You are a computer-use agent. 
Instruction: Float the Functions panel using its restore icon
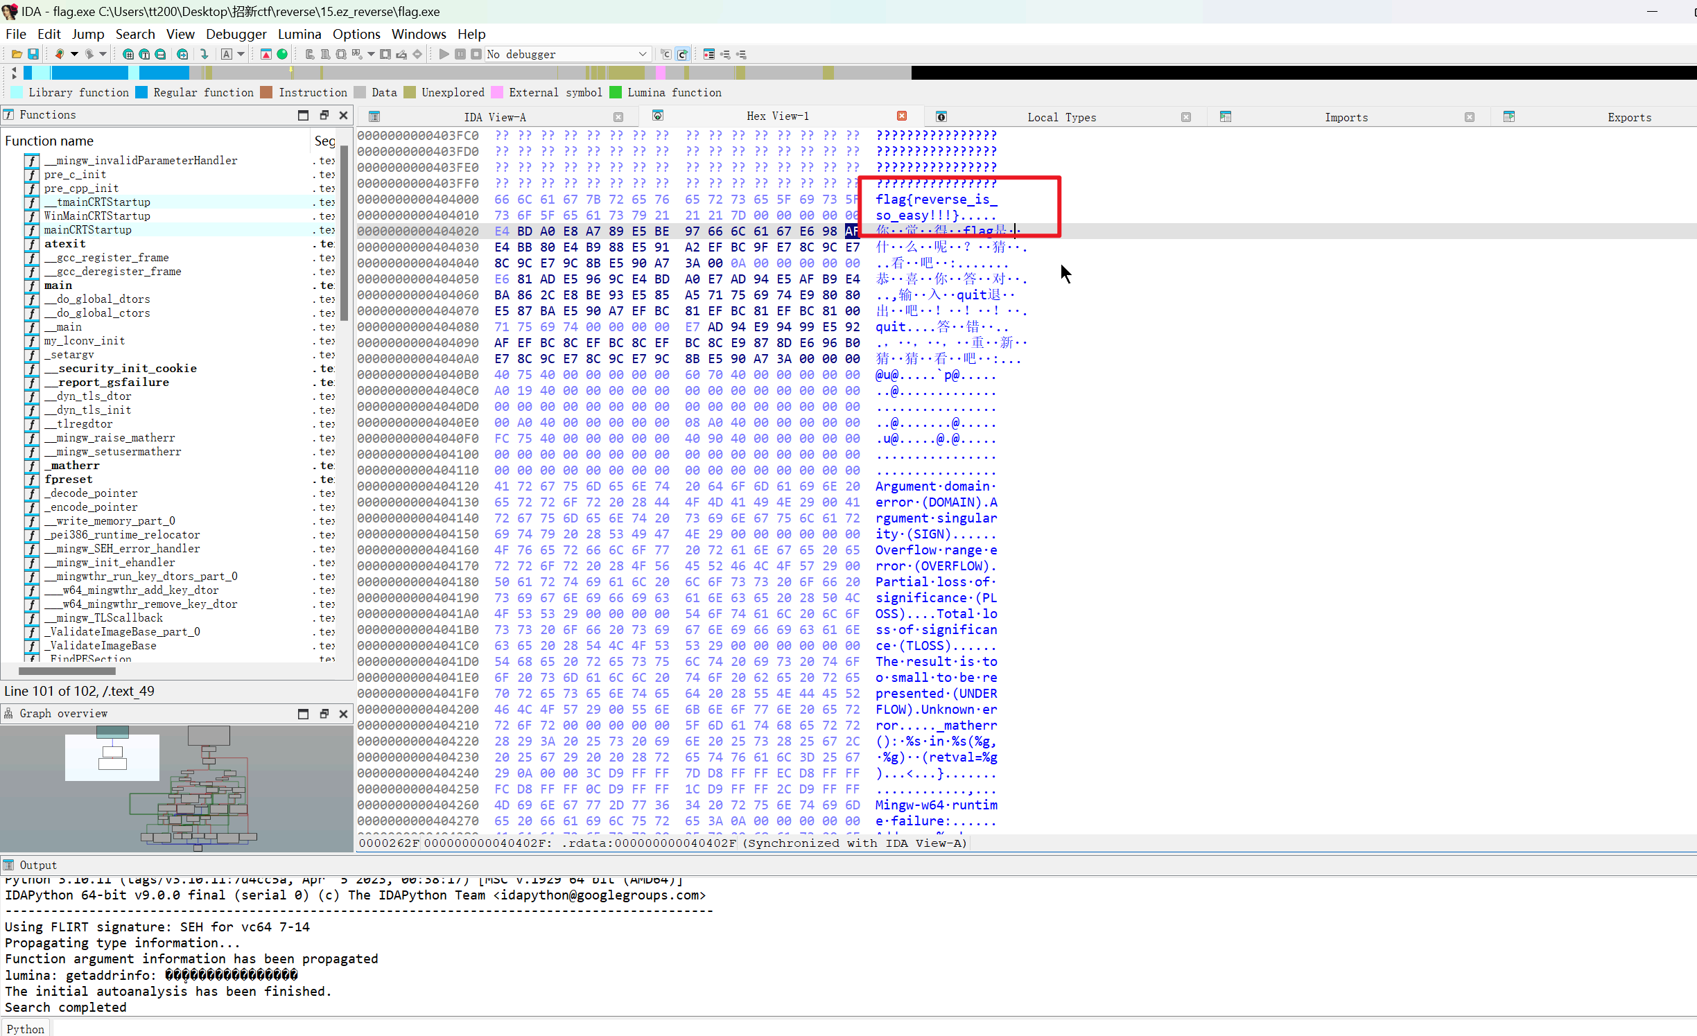324,115
